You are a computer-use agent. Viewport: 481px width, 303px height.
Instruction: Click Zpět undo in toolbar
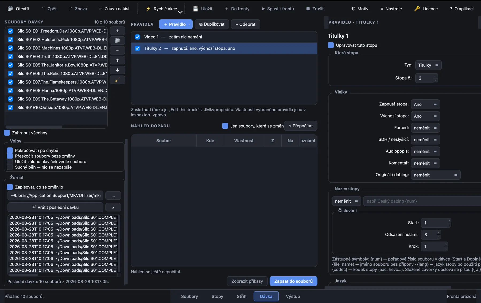click(x=49, y=9)
